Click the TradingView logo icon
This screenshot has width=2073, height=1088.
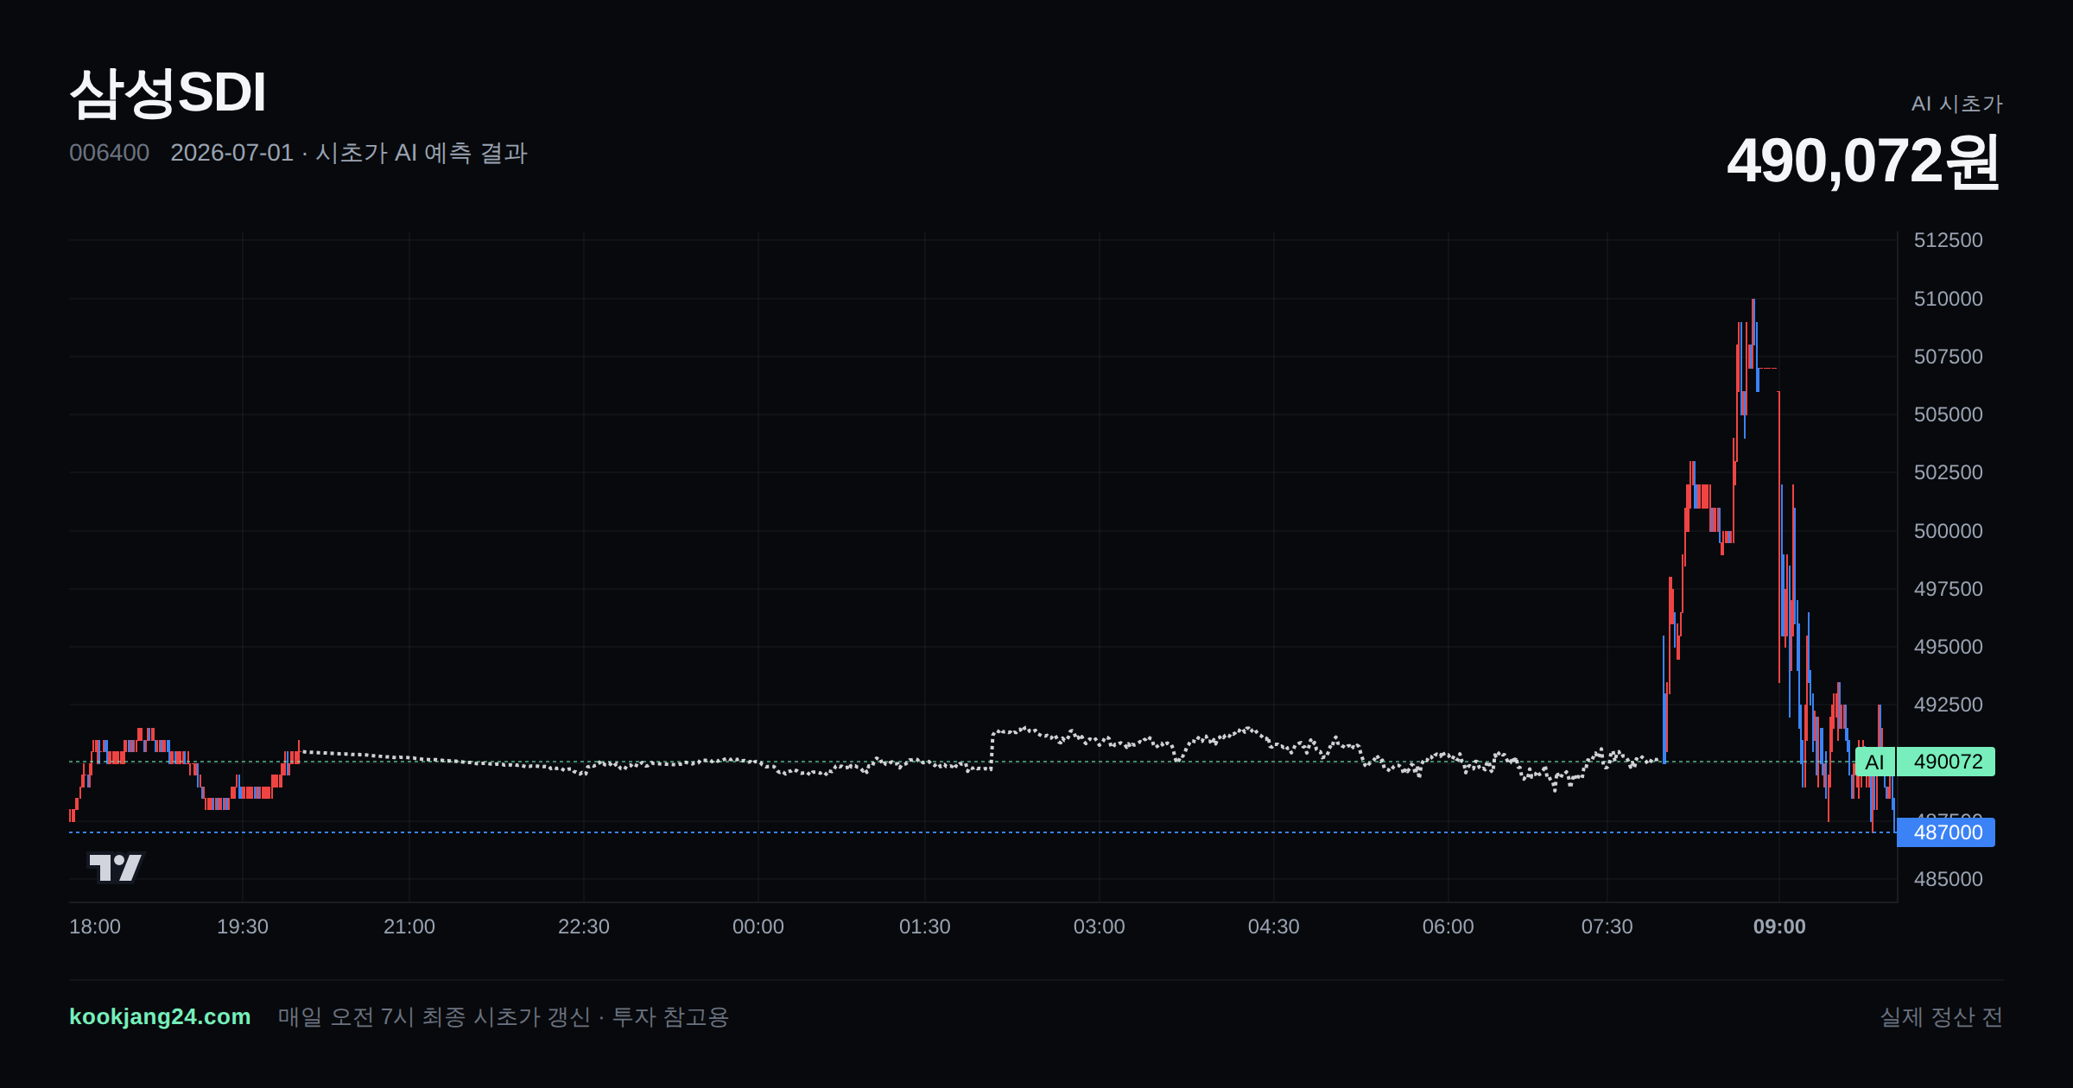coord(115,867)
